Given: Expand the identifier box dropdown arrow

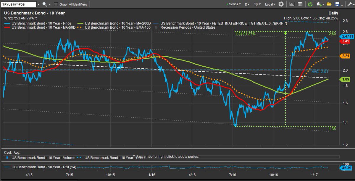Looking at the screenshot, I should [38, 4].
